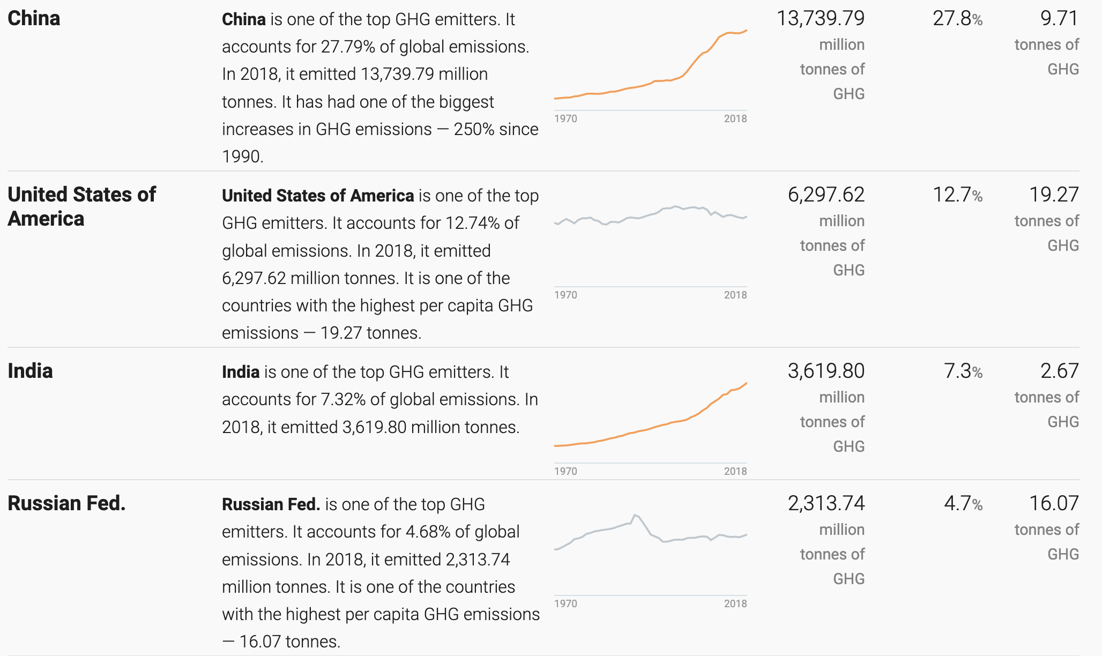Click the 16.07 per capita Russian figure

point(1054,504)
